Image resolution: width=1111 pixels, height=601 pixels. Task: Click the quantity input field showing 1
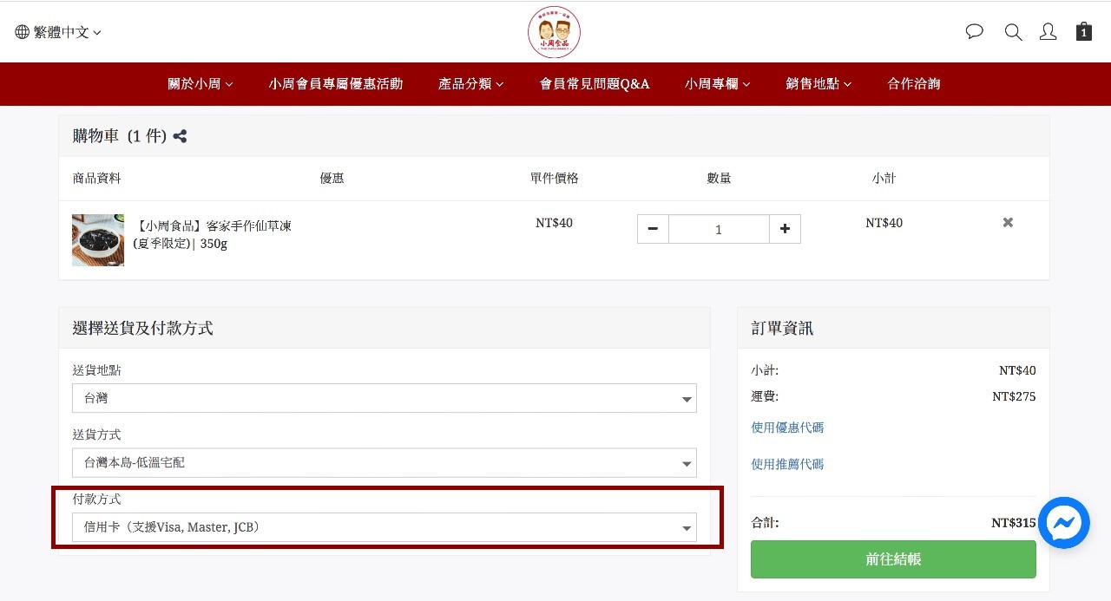pyautogui.click(x=719, y=229)
